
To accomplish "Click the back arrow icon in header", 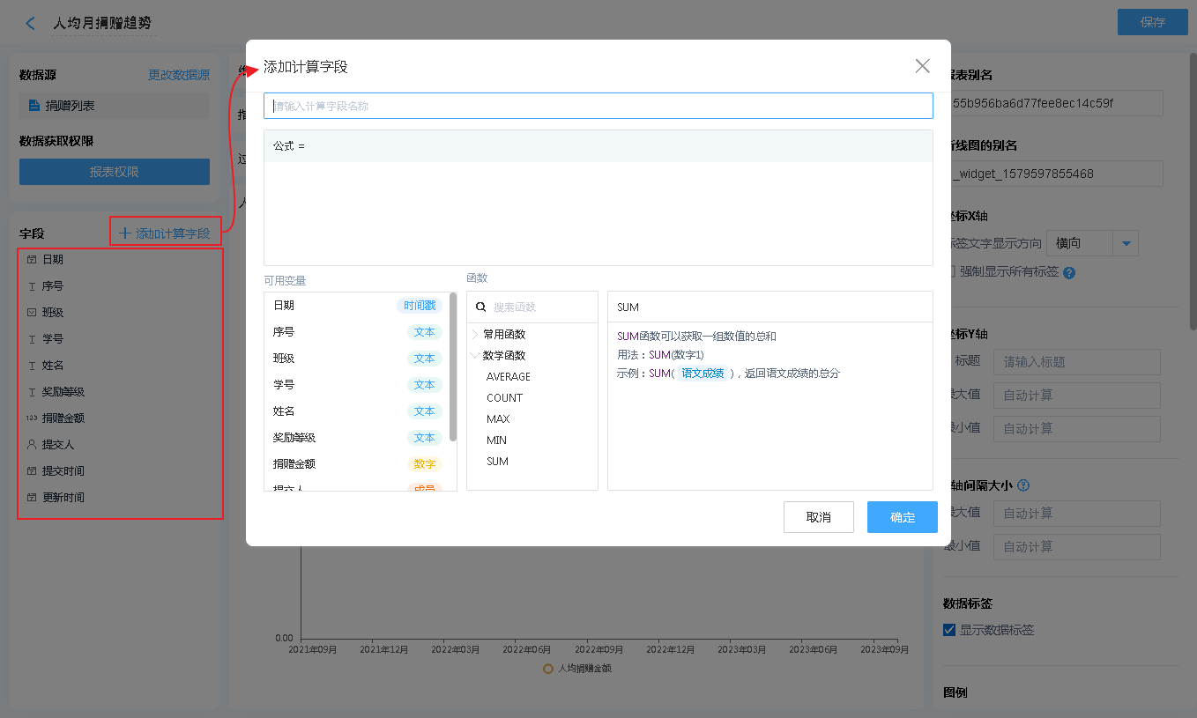I will point(31,24).
